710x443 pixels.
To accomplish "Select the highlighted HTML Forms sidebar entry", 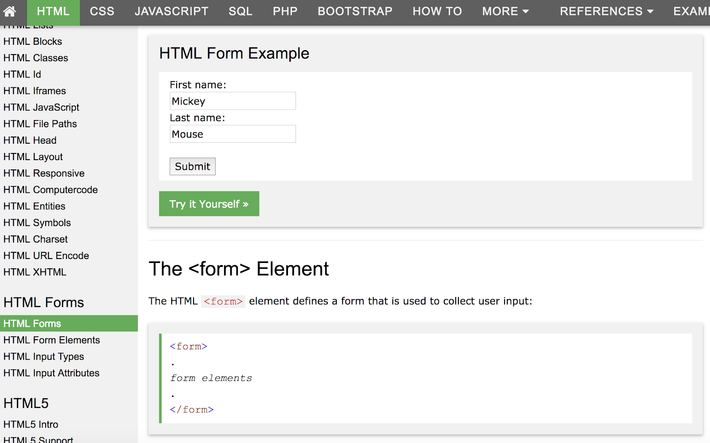I will (x=32, y=323).
